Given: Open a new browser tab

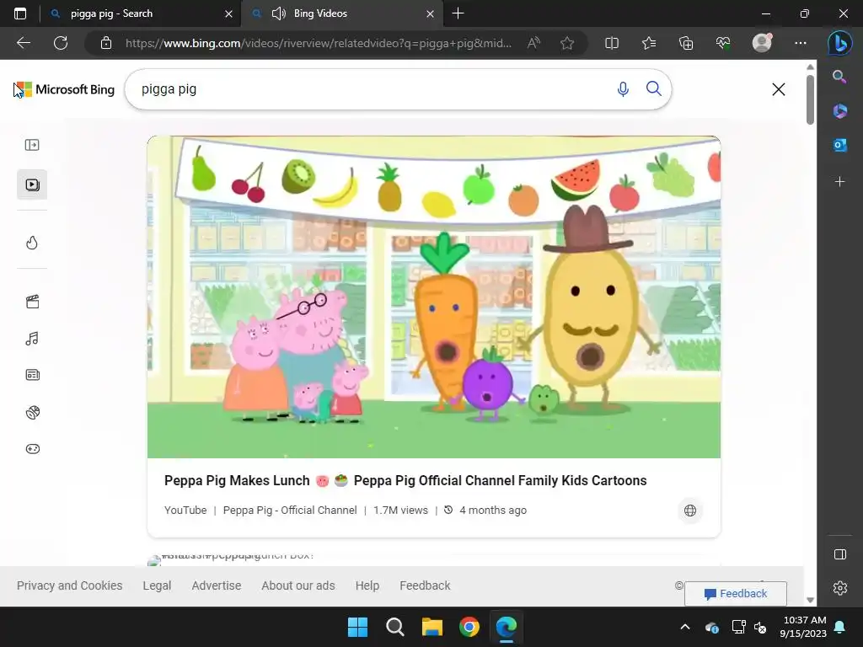Looking at the screenshot, I should [458, 13].
